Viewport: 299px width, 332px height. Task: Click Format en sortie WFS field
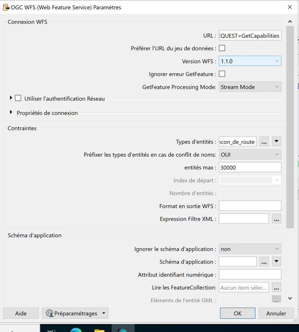tap(250, 206)
